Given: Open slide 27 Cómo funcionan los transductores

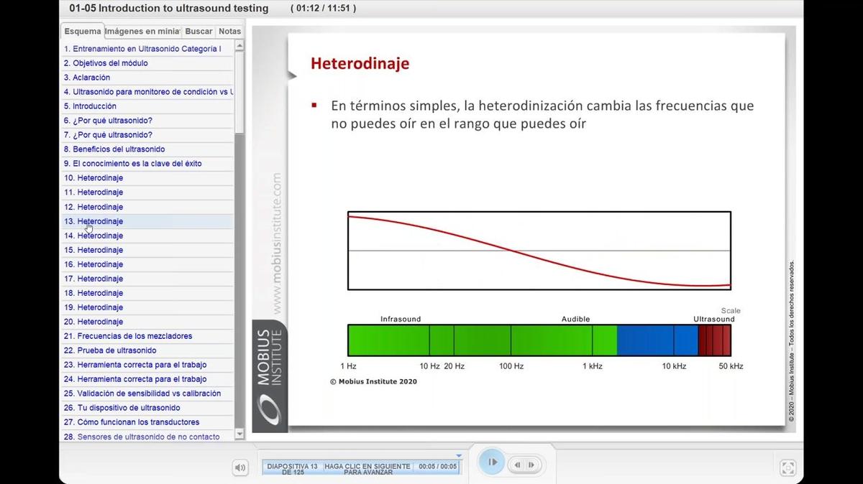Looking at the screenshot, I should (147, 422).
